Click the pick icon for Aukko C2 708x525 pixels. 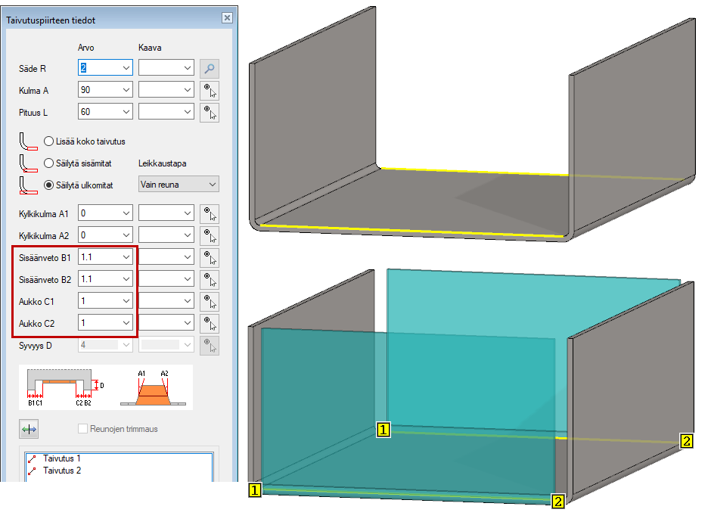210,323
